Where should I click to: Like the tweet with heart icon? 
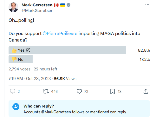80,91
